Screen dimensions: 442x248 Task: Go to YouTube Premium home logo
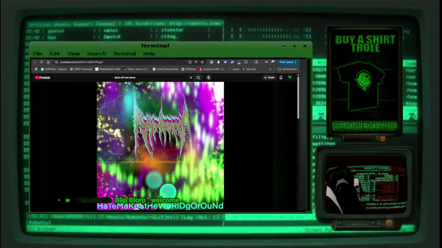tap(42, 77)
